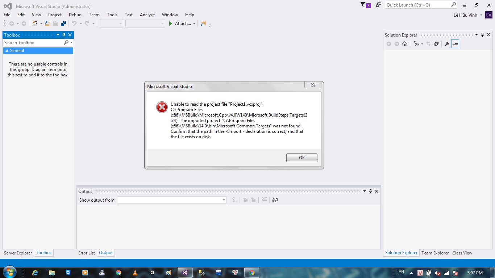Click the OK button in error dialog
The height and width of the screenshot is (278, 495).
(301, 158)
